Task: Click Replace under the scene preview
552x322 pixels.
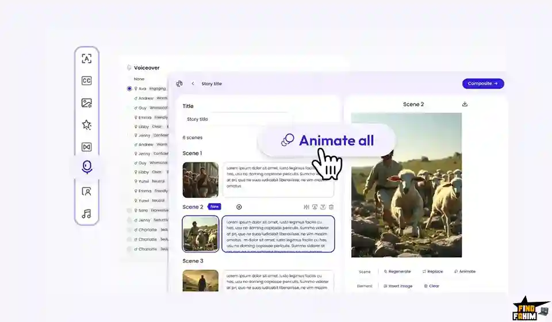Action: (432, 271)
